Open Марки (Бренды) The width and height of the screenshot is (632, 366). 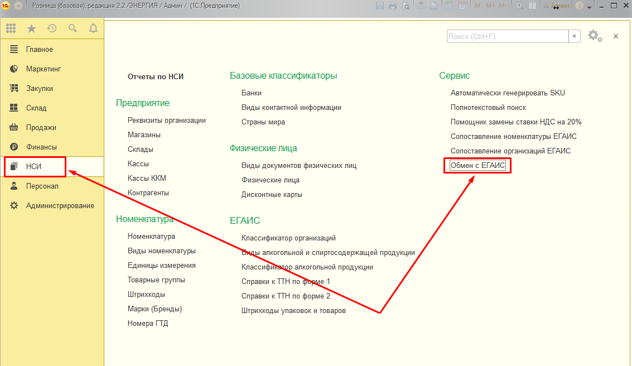click(155, 309)
